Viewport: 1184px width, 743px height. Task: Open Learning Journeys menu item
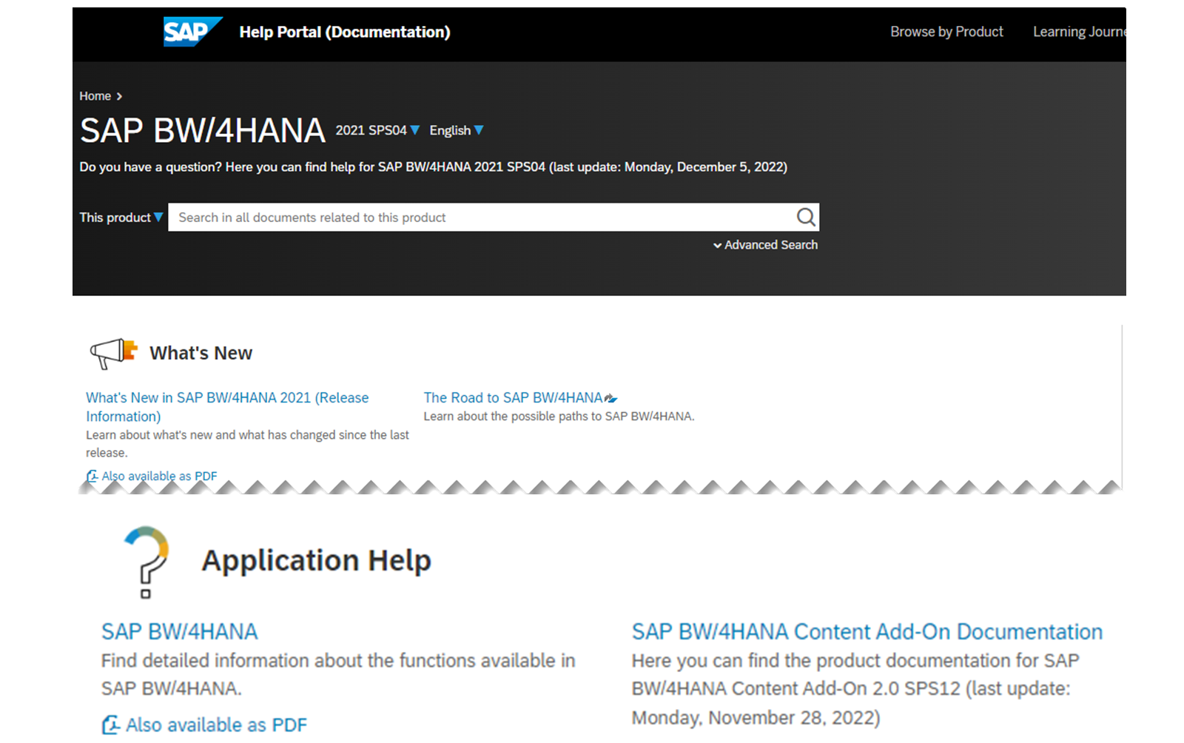click(1079, 32)
